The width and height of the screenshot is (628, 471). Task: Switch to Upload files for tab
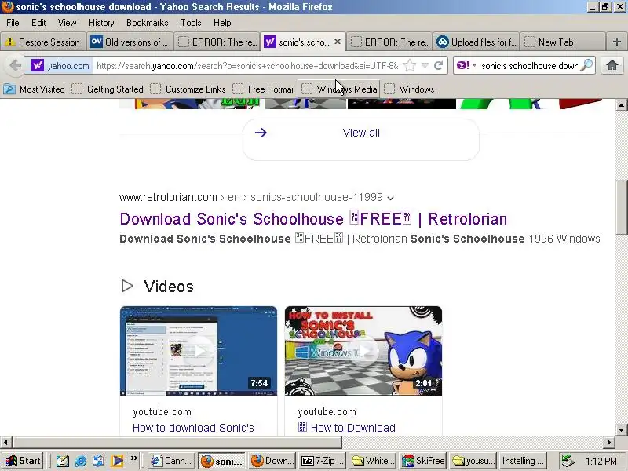[x=476, y=42]
